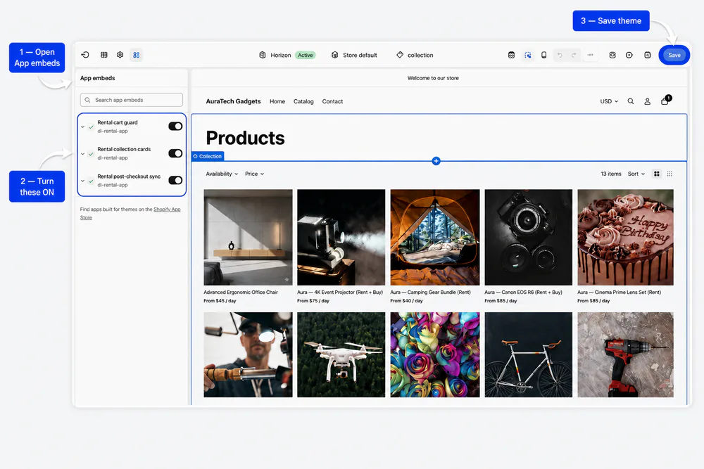Click the arrows icon right of redo
This screenshot has width=704, height=469.
click(x=591, y=55)
